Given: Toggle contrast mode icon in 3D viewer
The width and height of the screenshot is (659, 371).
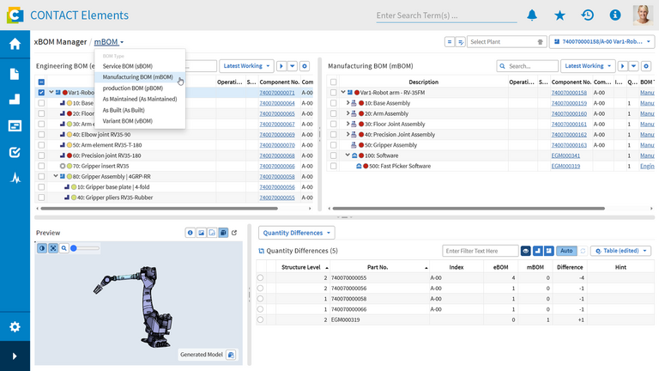Looking at the screenshot, I should tap(42, 248).
